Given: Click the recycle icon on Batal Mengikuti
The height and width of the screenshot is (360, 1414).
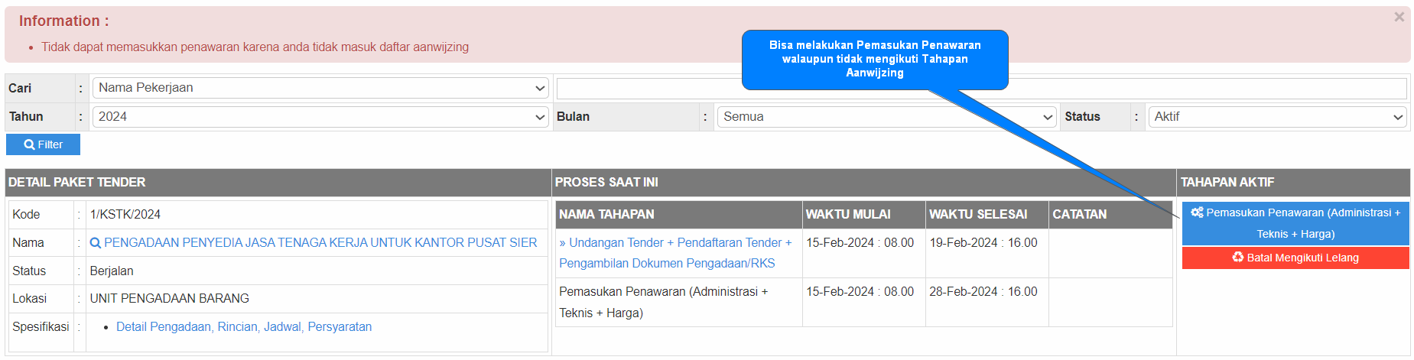Looking at the screenshot, I should [x=1237, y=258].
